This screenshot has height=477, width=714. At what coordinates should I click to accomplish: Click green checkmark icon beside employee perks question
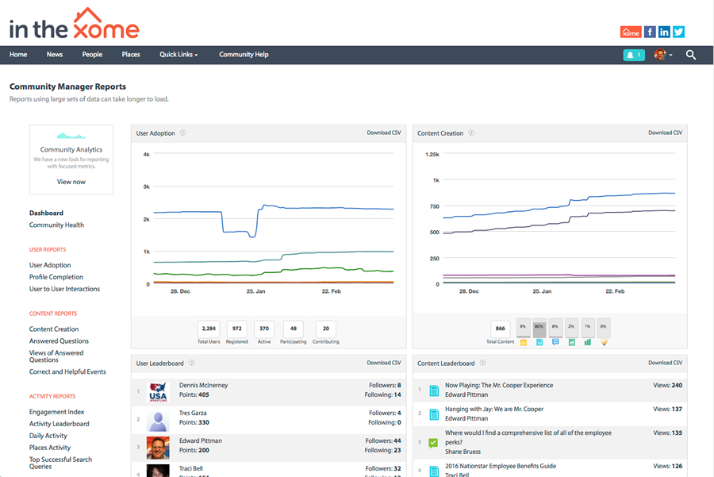point(433,442)
